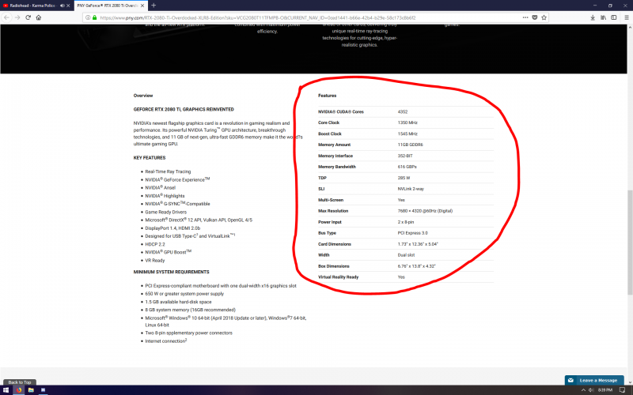Viewport: 633px width, 395px height.
Task: Click Firefox icon in taskbar
Action: (x=18, y=390)
